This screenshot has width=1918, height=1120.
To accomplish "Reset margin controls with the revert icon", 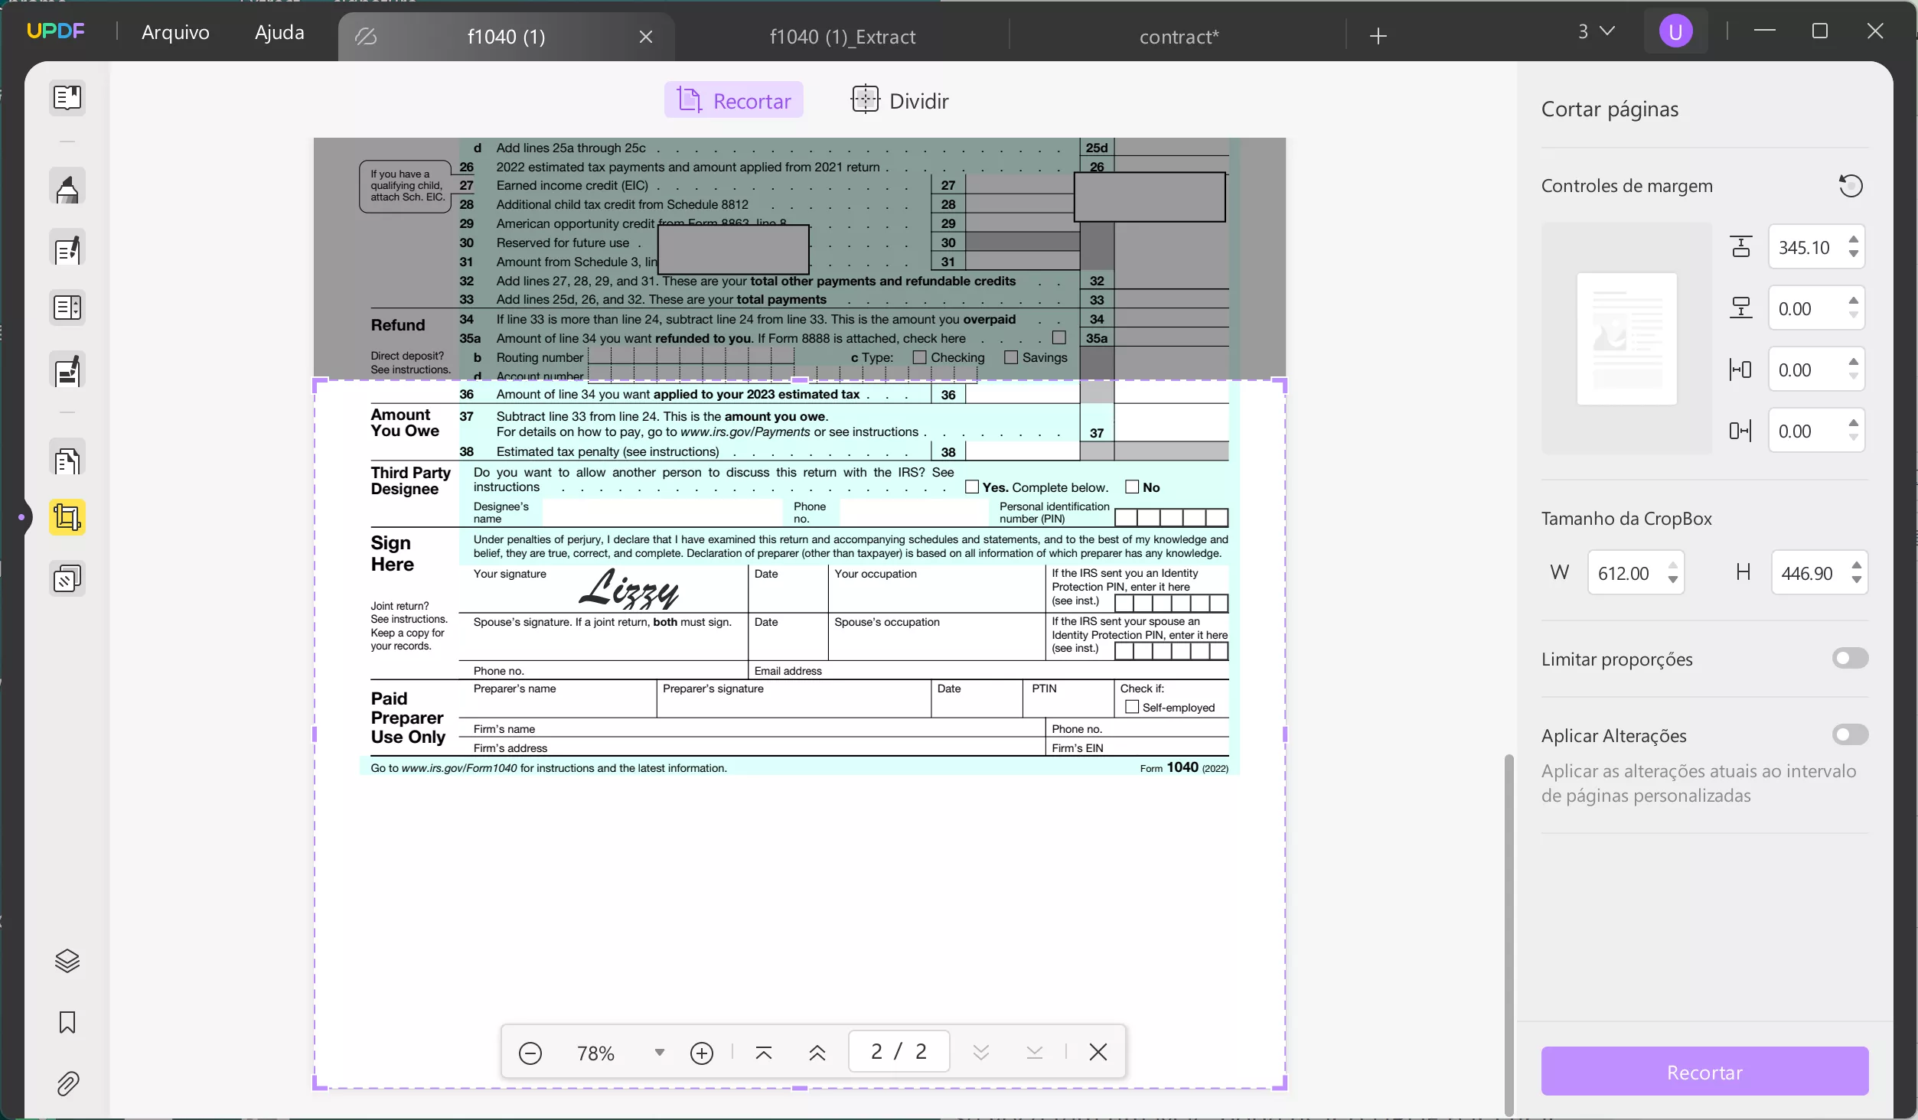I will pos(1851,186).
